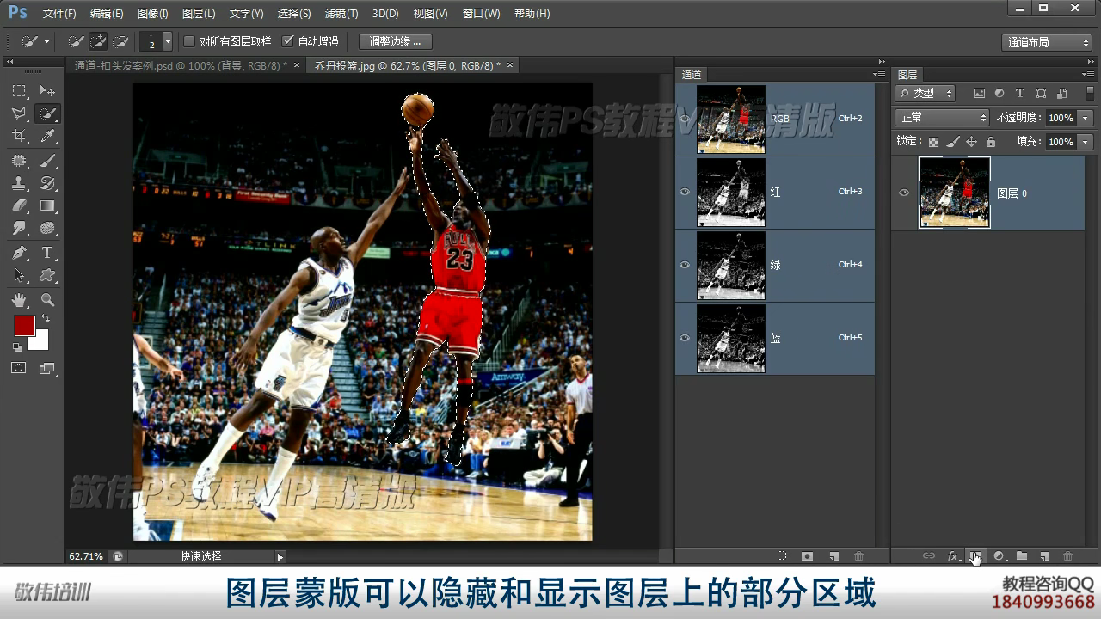Open the 填充 fill slider dropdown

click(x=1086, y=142)
